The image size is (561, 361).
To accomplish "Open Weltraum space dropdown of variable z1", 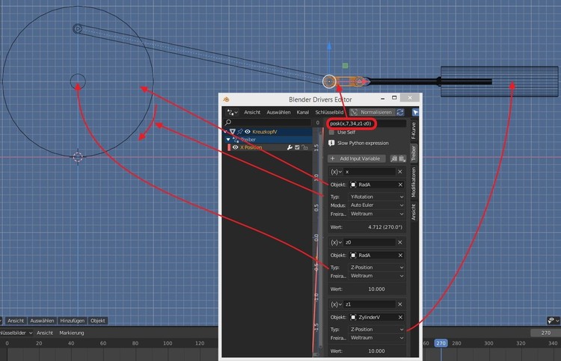I will [x=377, y=338].
